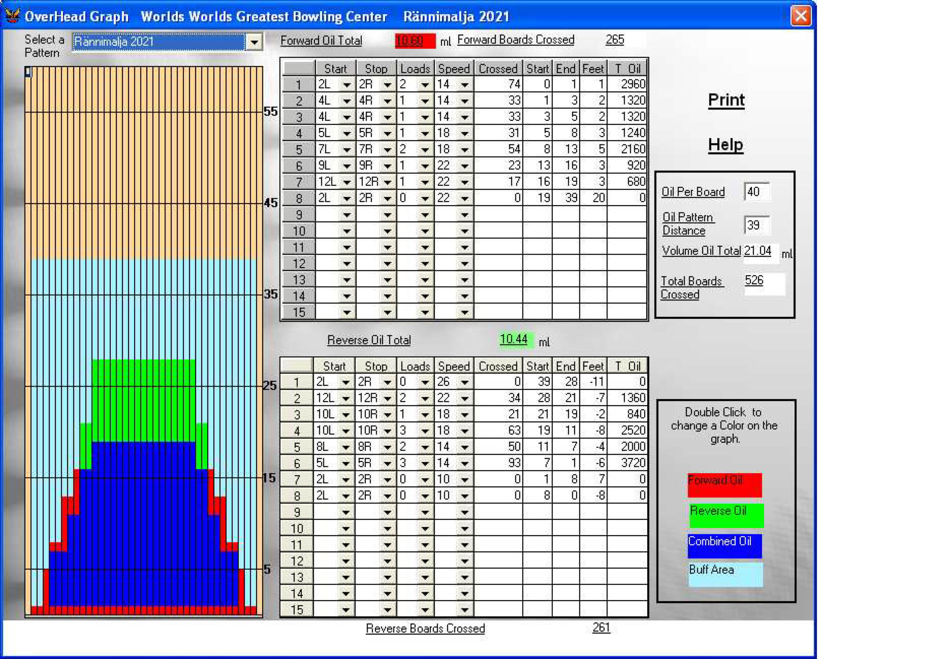The image size is (933, 659).
Task: Click forward row 8 Feet cell 20
Action: [593, 198]
